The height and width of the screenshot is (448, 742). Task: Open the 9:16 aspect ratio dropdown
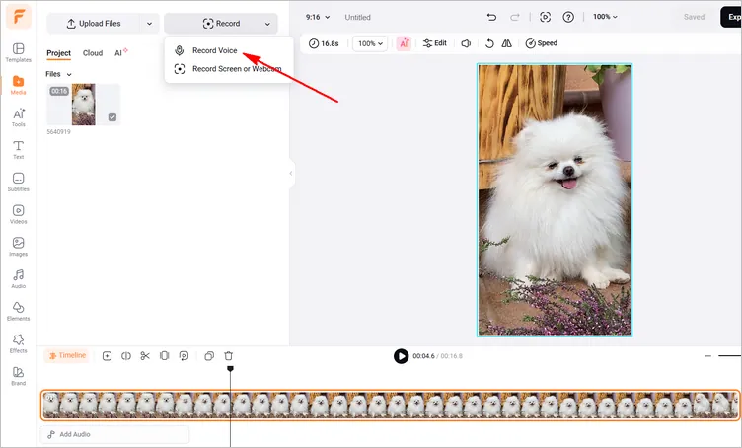click(318, 17)
